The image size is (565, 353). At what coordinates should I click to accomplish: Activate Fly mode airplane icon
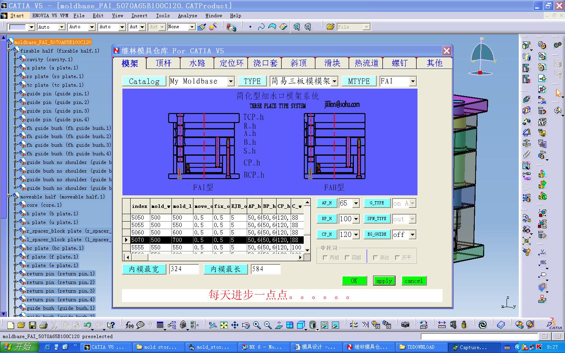tap(213, 325)
